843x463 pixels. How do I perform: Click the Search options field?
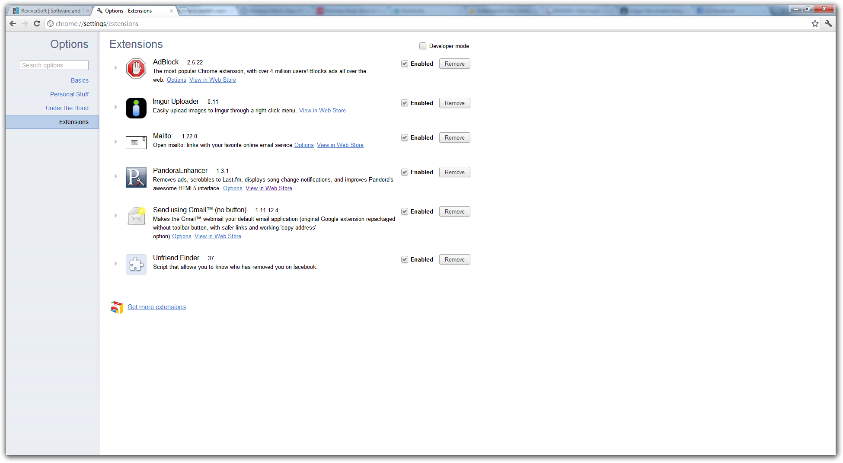(54, 65)
